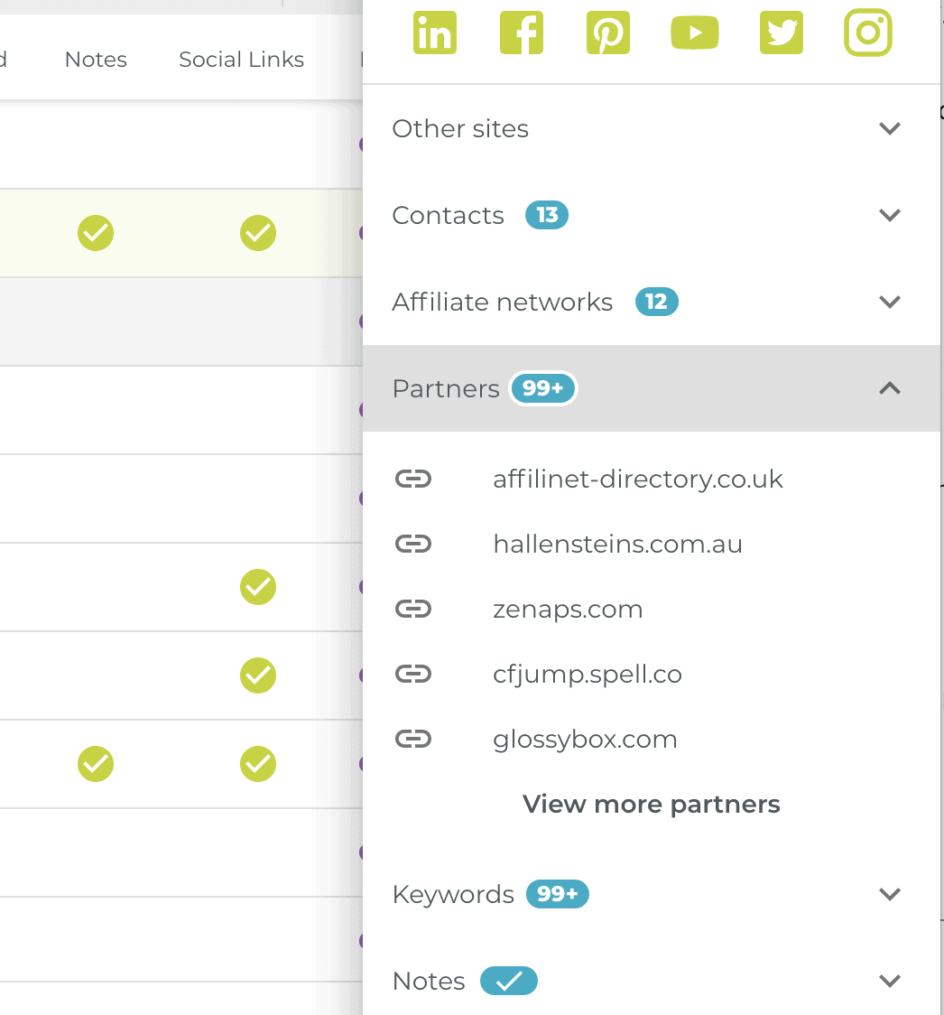Select the Pinterest icon

coord(607,33)
